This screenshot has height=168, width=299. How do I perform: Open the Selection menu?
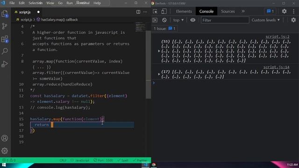point(36,3)
